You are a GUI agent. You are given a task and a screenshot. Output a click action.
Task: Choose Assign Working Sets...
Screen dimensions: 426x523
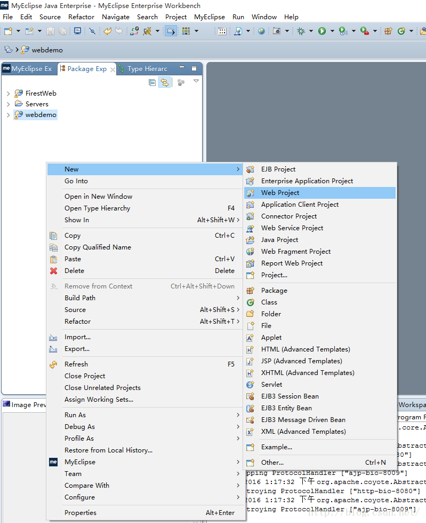tap(144, 400)
